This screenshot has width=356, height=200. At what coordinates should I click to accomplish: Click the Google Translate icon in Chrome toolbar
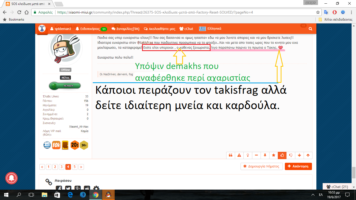[x=326, y=12]
